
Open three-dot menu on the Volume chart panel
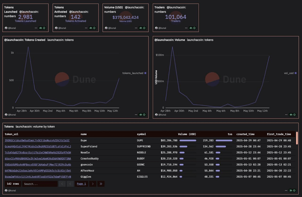coord(286,115)
